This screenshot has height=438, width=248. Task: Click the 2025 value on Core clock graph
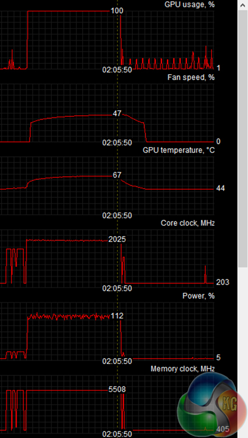(117, 239)
